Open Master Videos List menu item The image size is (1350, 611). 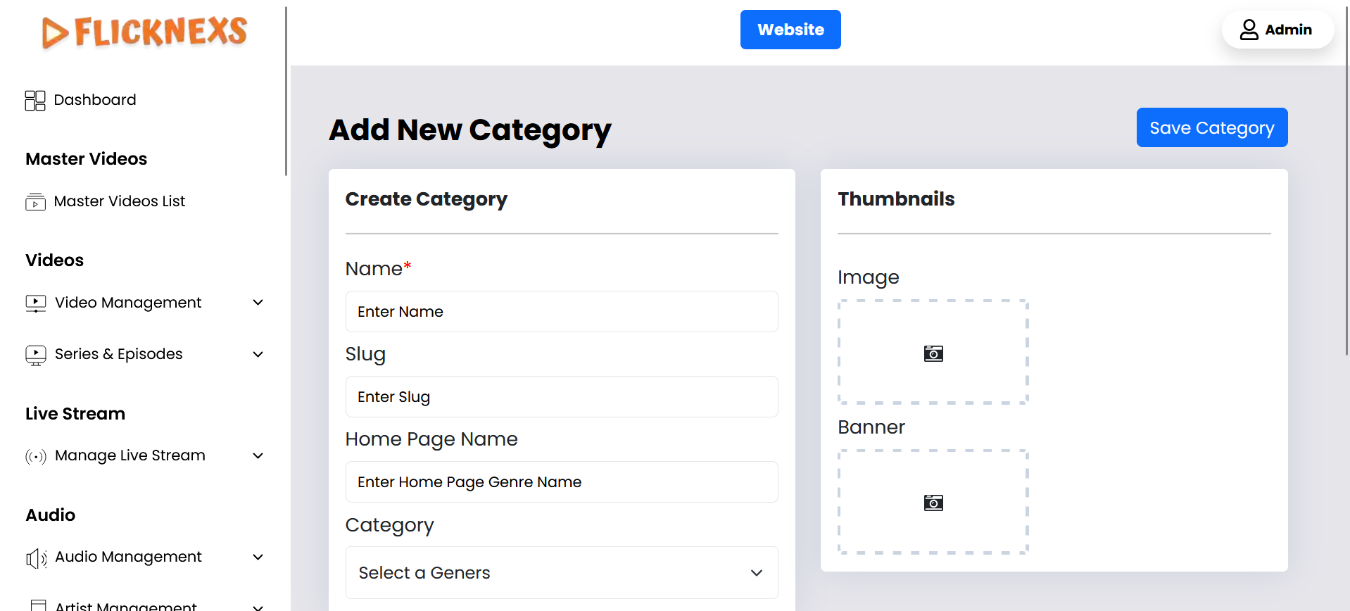pos(120,201)
